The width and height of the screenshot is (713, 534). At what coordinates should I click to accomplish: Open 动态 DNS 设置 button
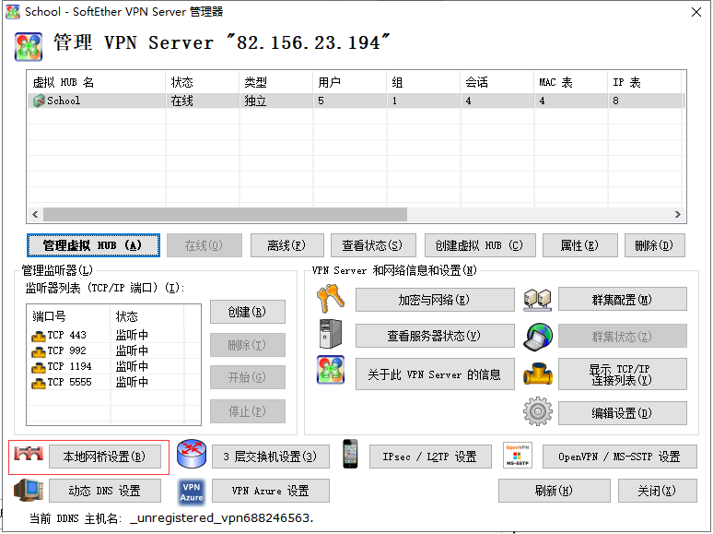tap(105, 491)
